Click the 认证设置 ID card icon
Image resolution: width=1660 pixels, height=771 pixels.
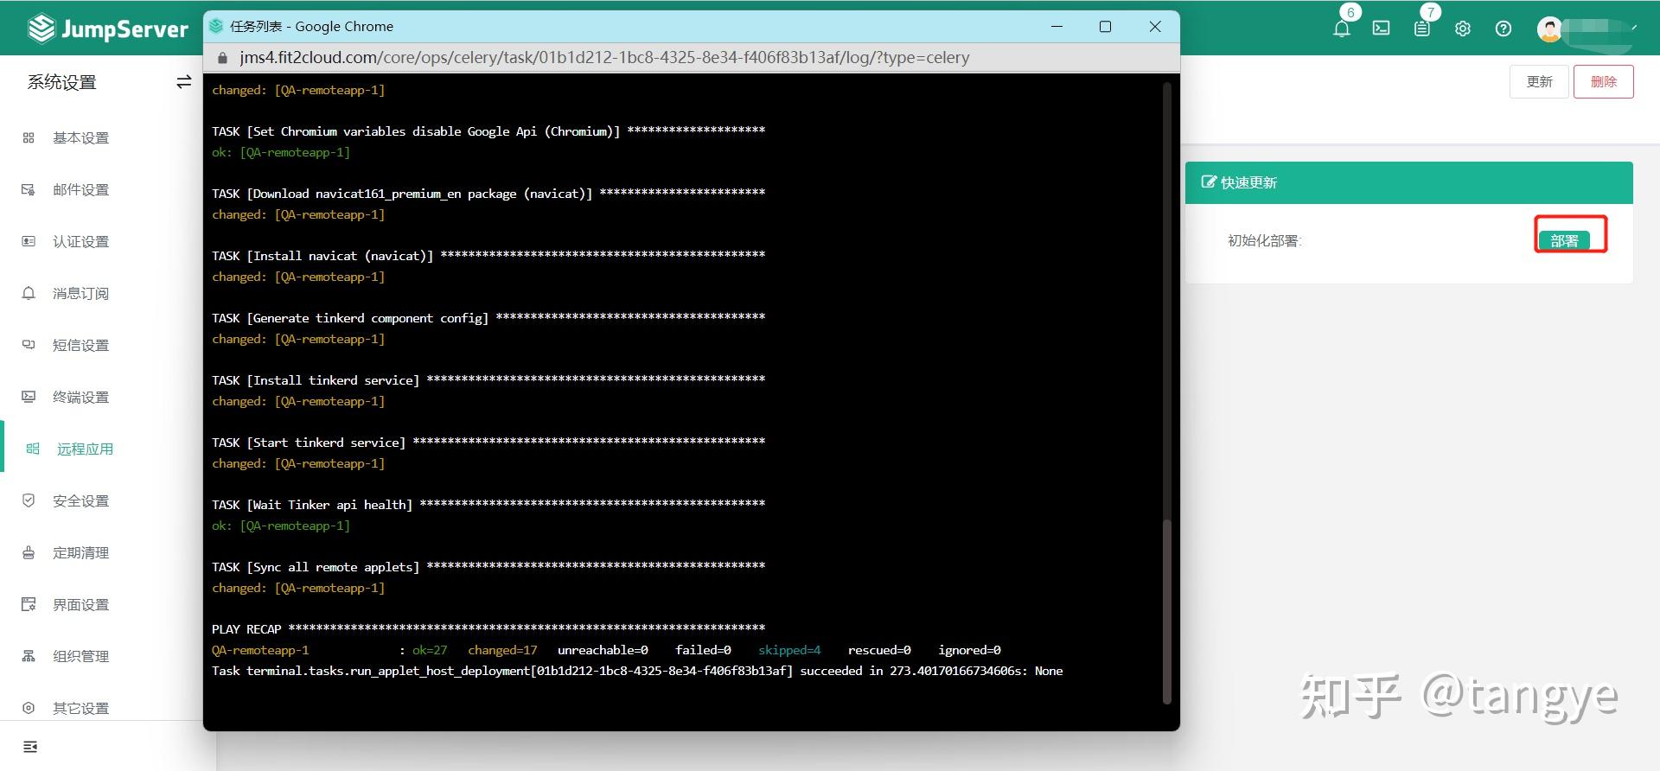[x=29, y=241]
